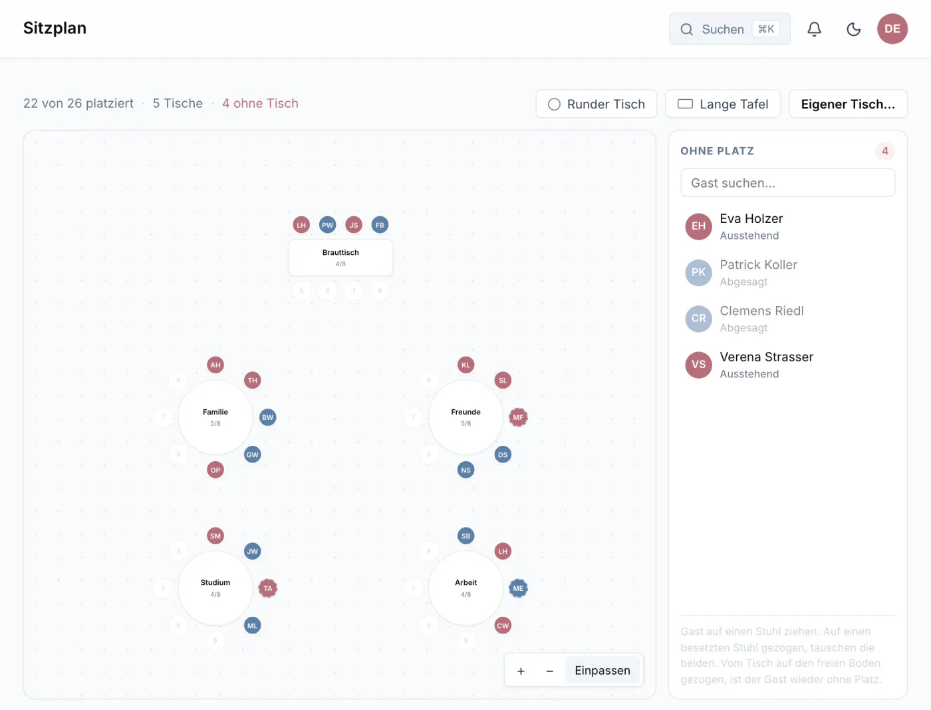Select the Freunde round table
Screen dimensions: 931x710
point(466,417)
